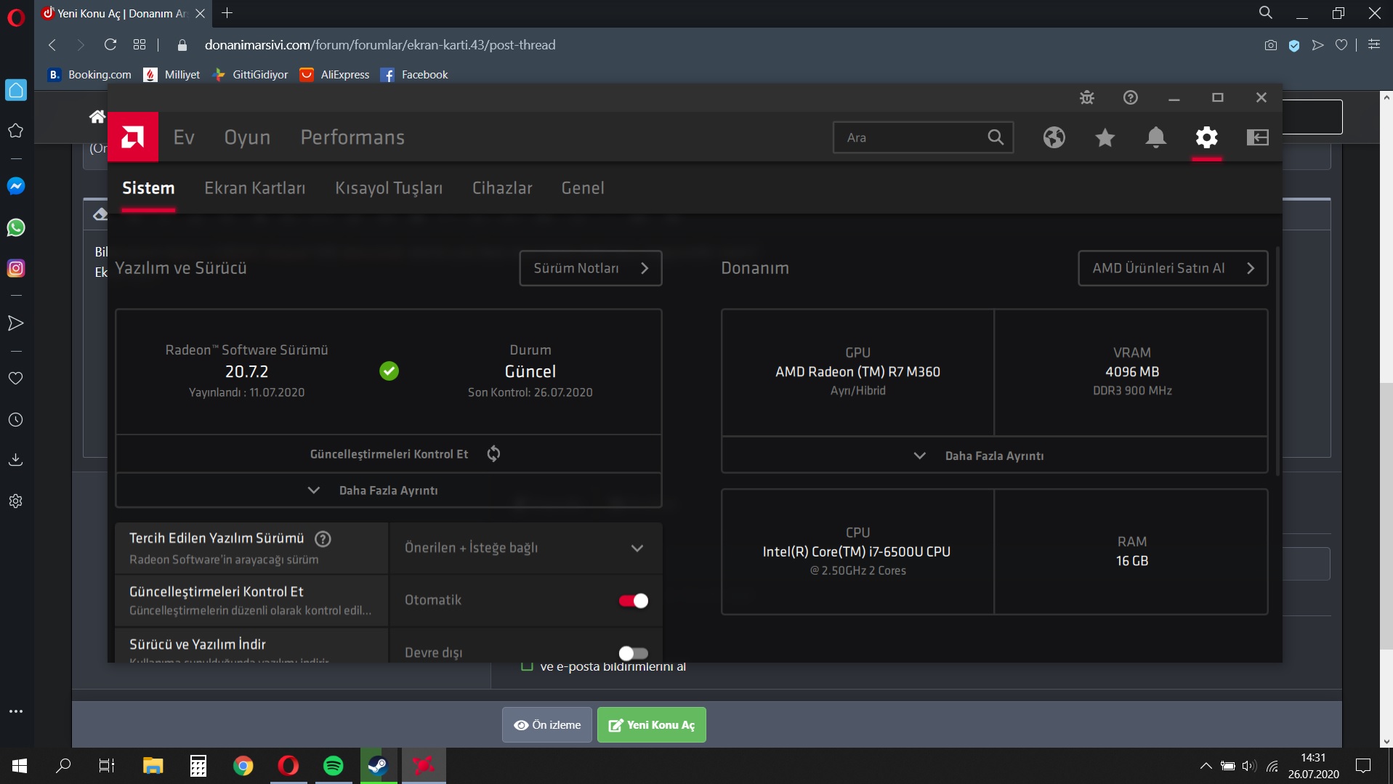Expand Daha Fazla Ayrıntı under software version
The height and width of the screenshot is (784, 1393).
388,490
